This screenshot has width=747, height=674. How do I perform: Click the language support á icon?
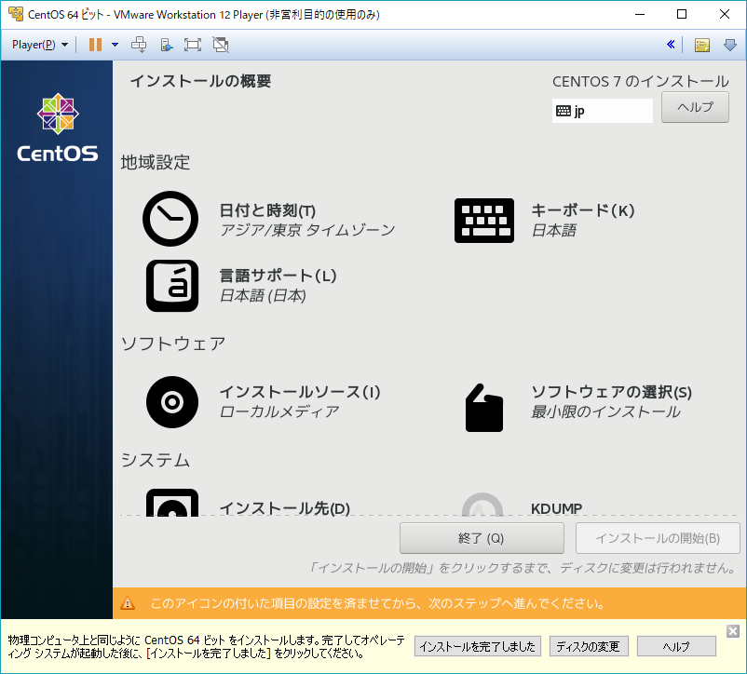point(172,286)
